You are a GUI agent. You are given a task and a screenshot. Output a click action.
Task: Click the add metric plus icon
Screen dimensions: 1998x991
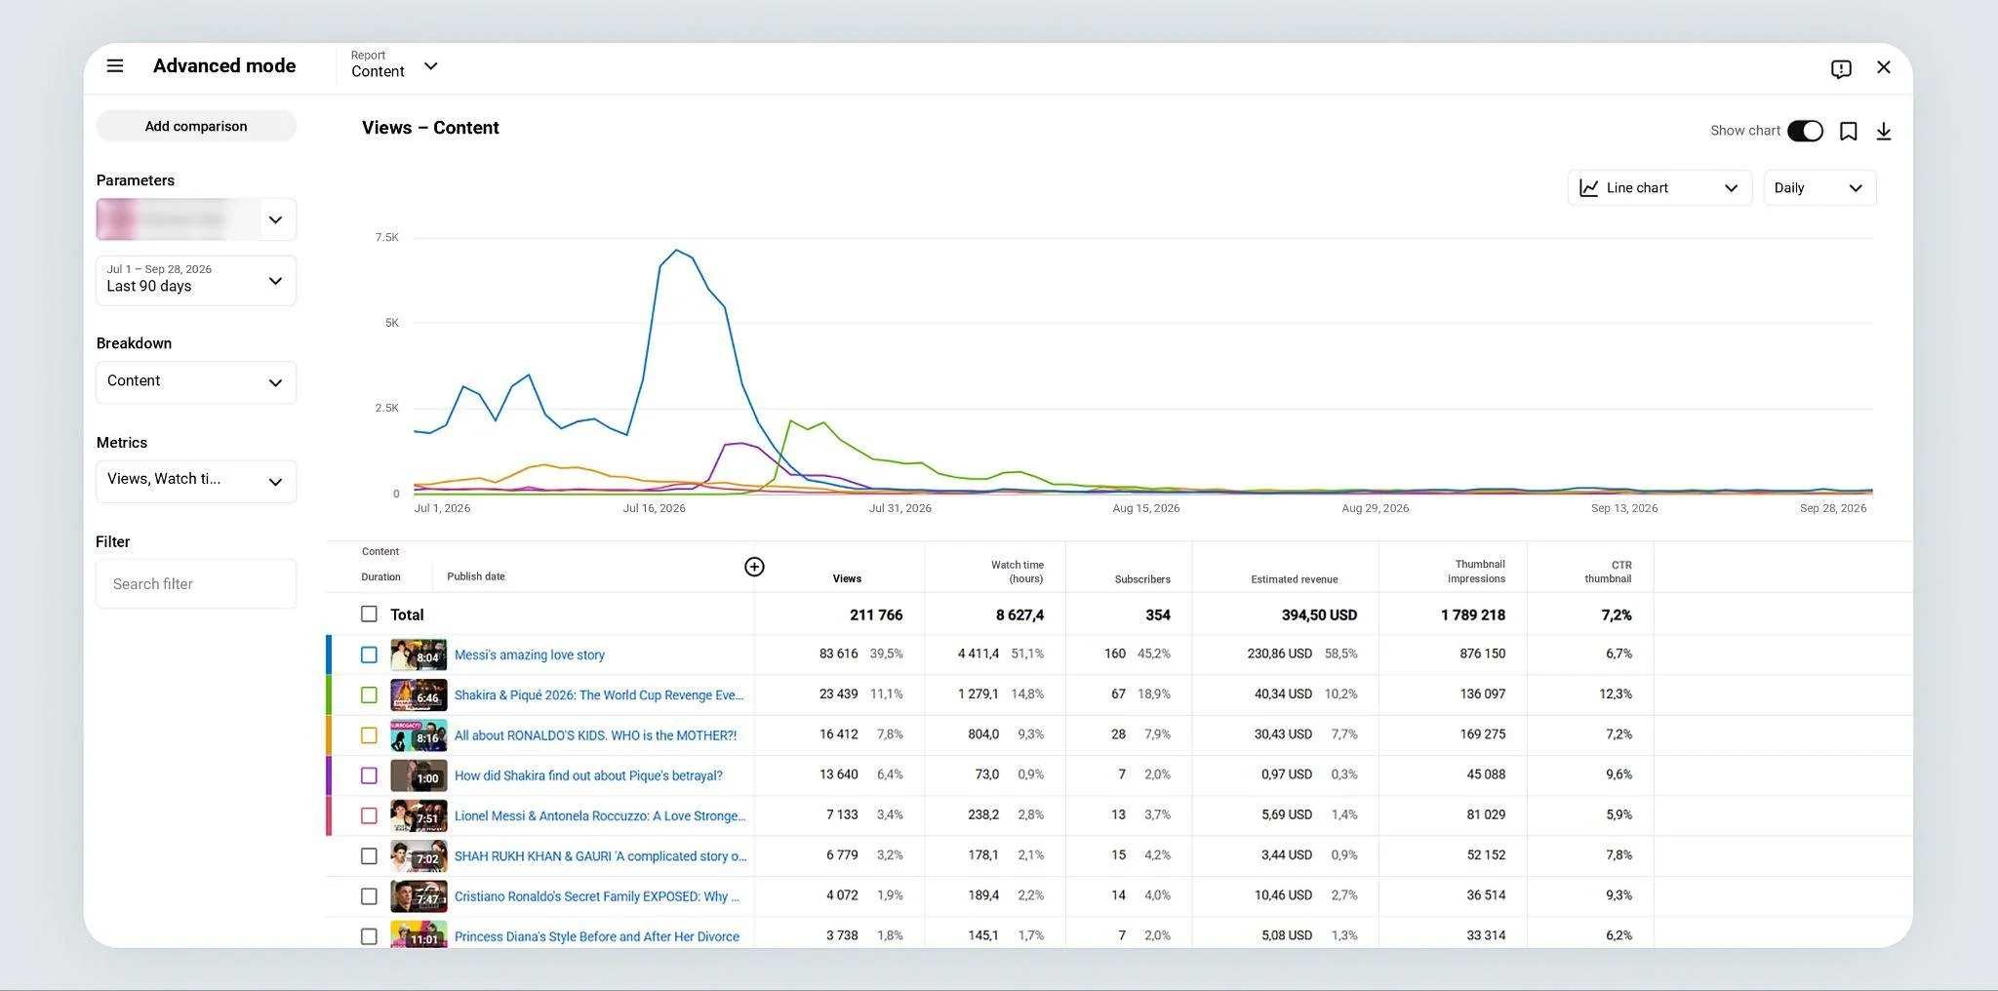point(754,567)
